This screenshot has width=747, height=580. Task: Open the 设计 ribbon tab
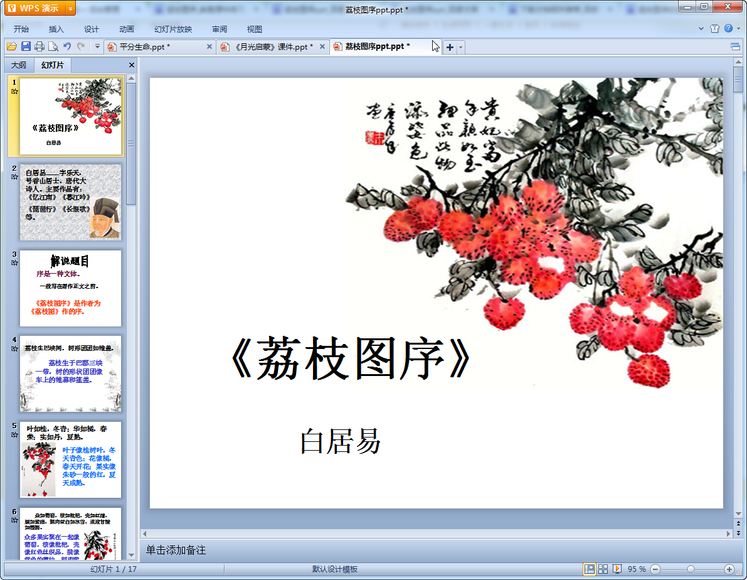tap(92, 29)
